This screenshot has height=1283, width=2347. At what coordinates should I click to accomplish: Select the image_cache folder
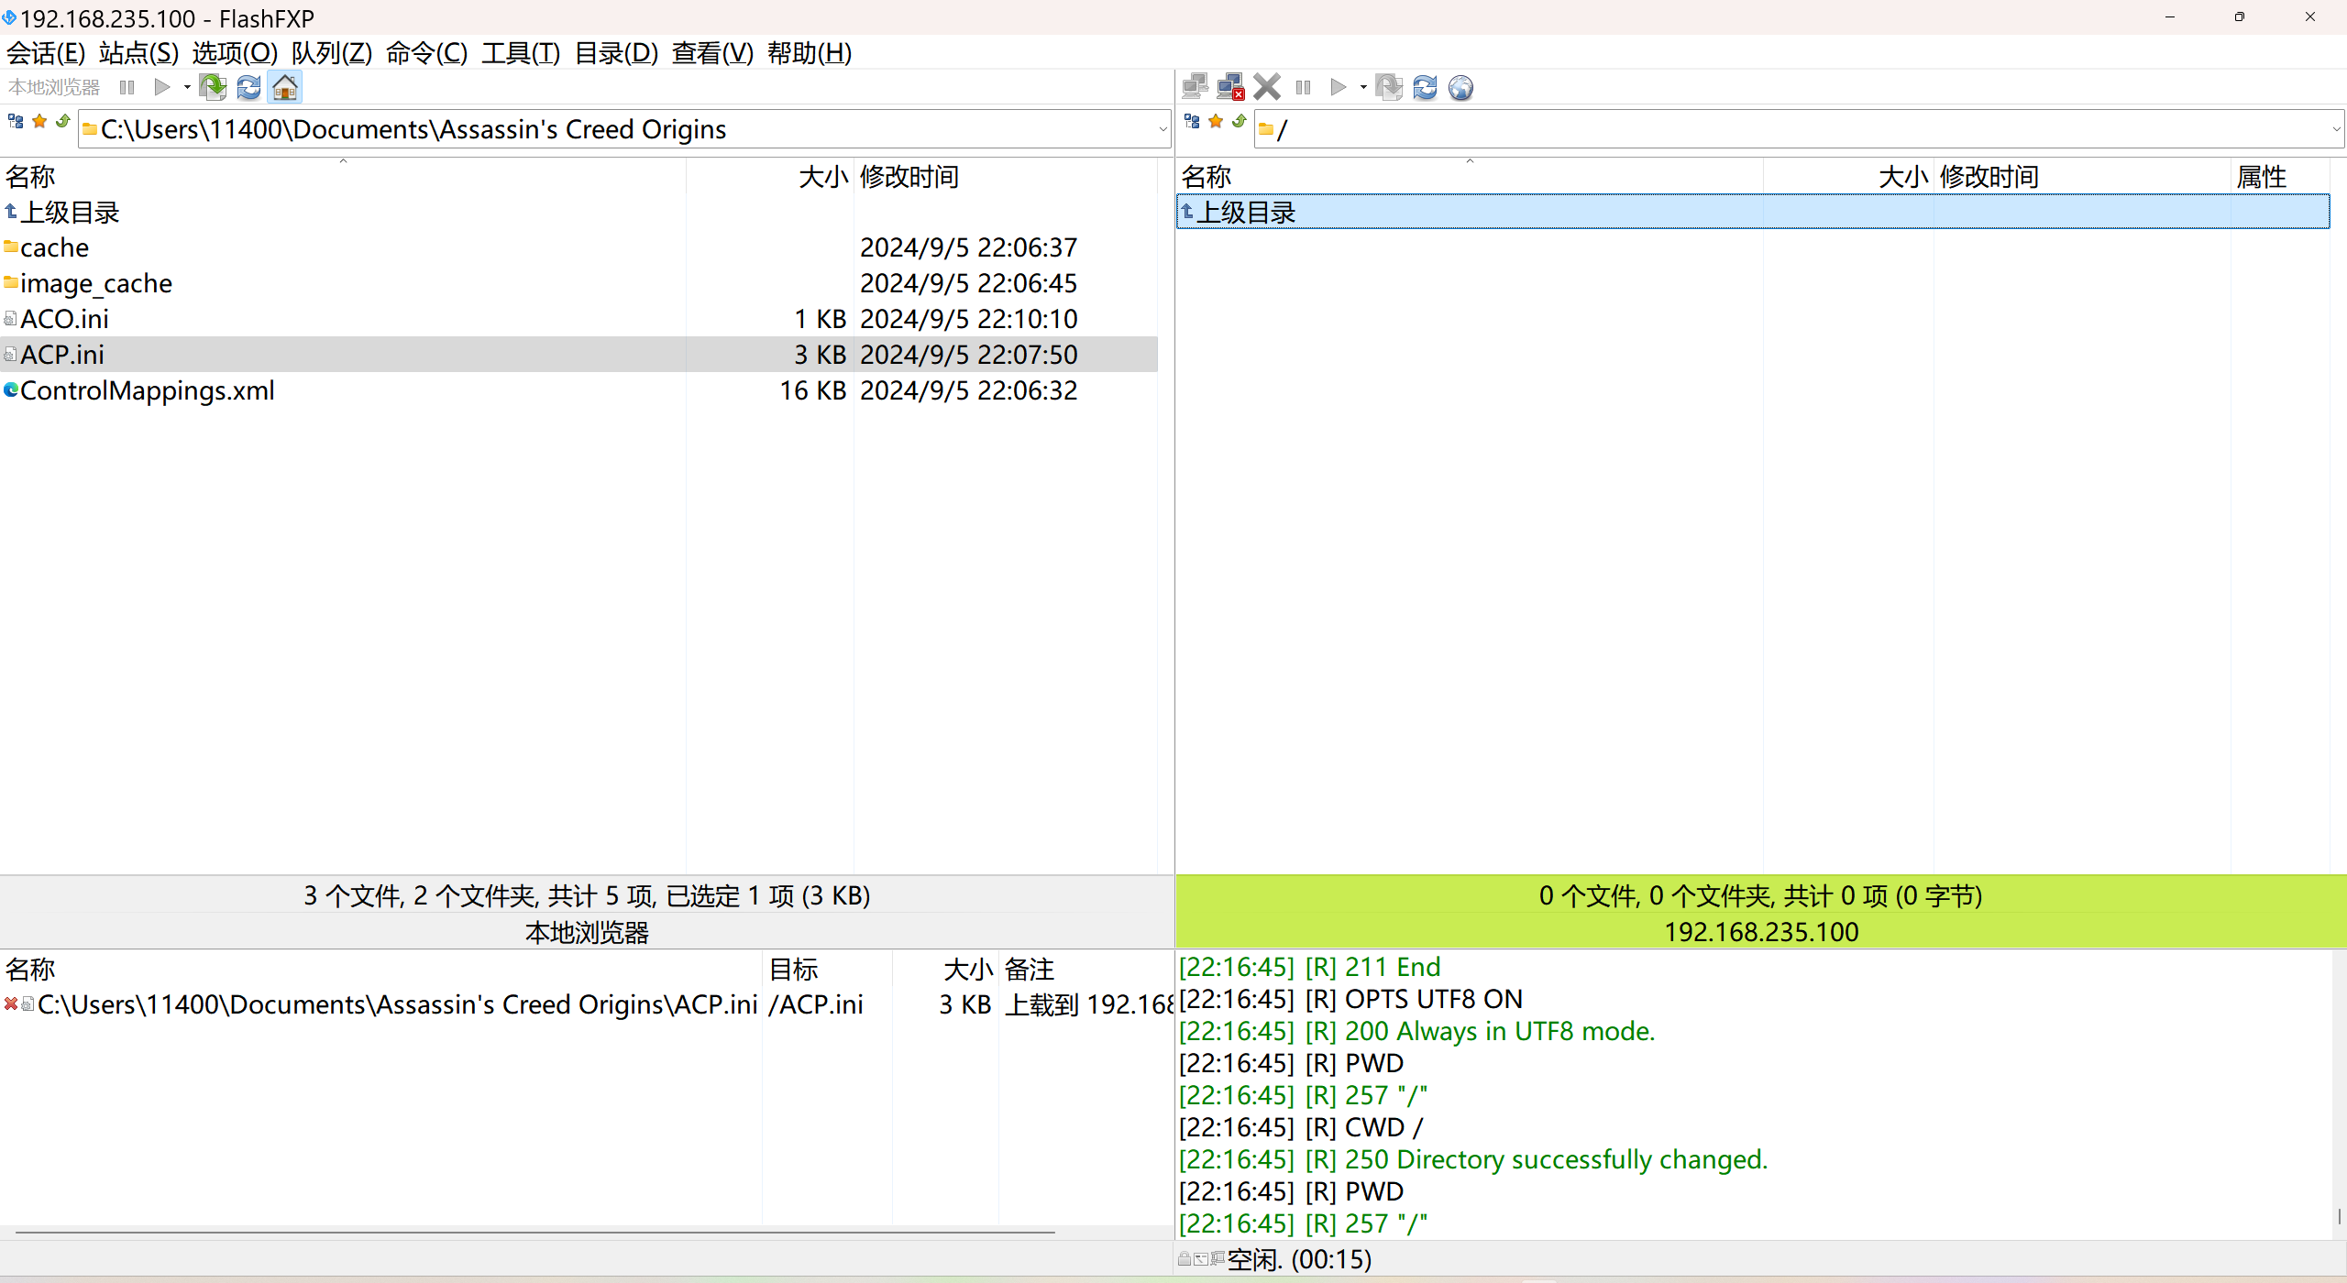(95, 283)
